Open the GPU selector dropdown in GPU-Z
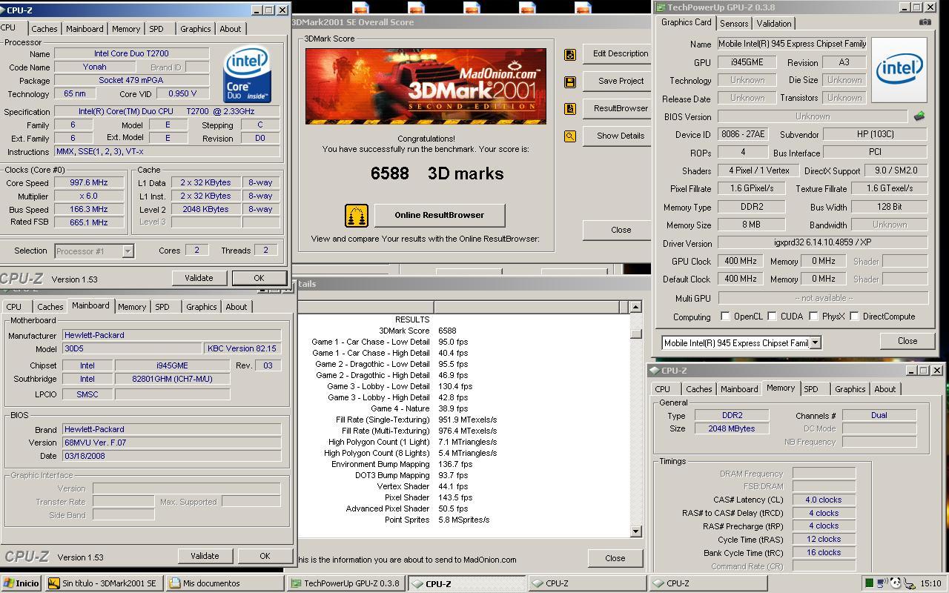 point(815,342)
